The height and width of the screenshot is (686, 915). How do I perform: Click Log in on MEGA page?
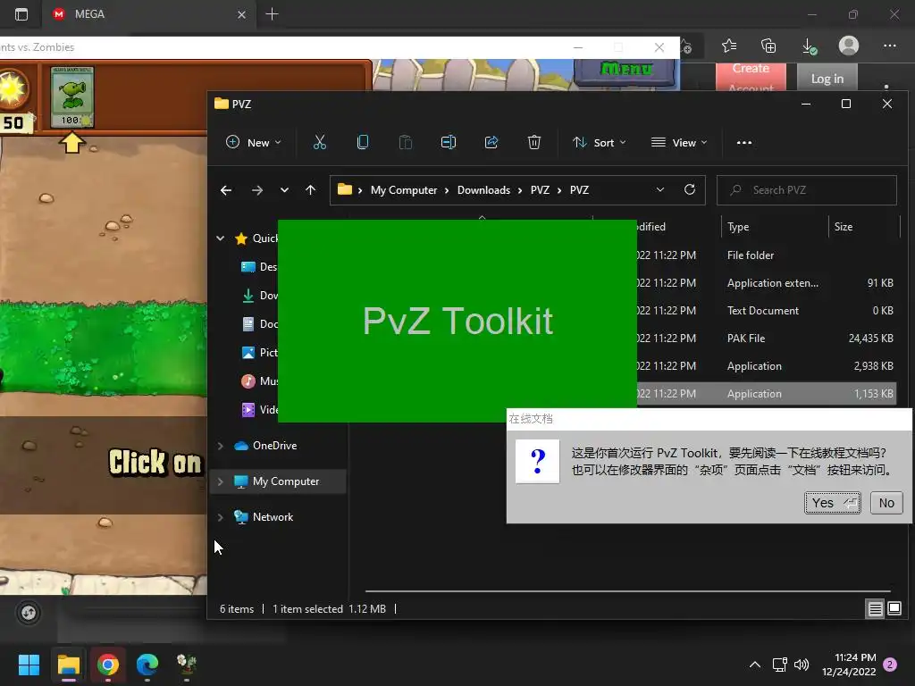[x=827, y=79]
